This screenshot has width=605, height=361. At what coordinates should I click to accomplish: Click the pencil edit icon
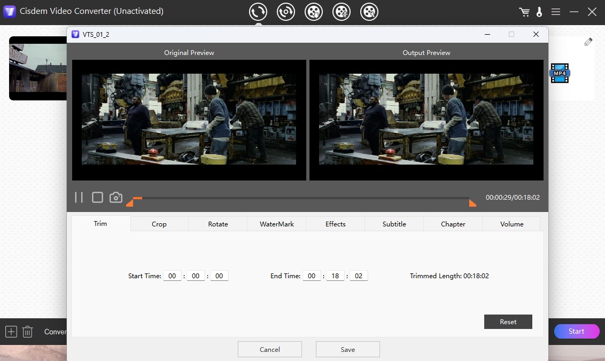[x=588, y=42]
